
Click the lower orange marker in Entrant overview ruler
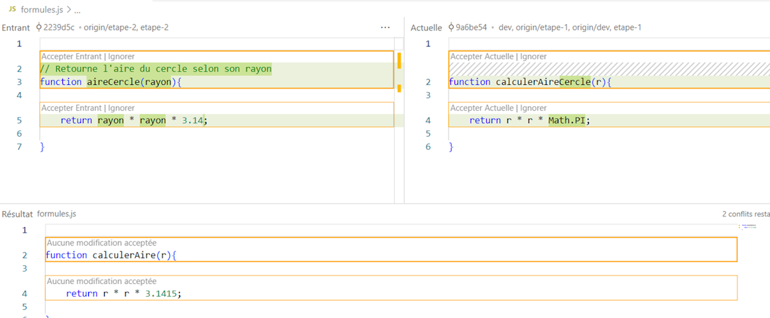pyautogui.click(x=399, y=88)
